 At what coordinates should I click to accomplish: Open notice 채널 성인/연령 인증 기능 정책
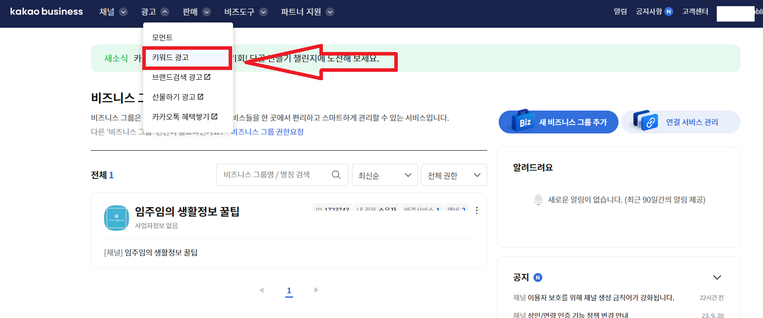(570, 314)
